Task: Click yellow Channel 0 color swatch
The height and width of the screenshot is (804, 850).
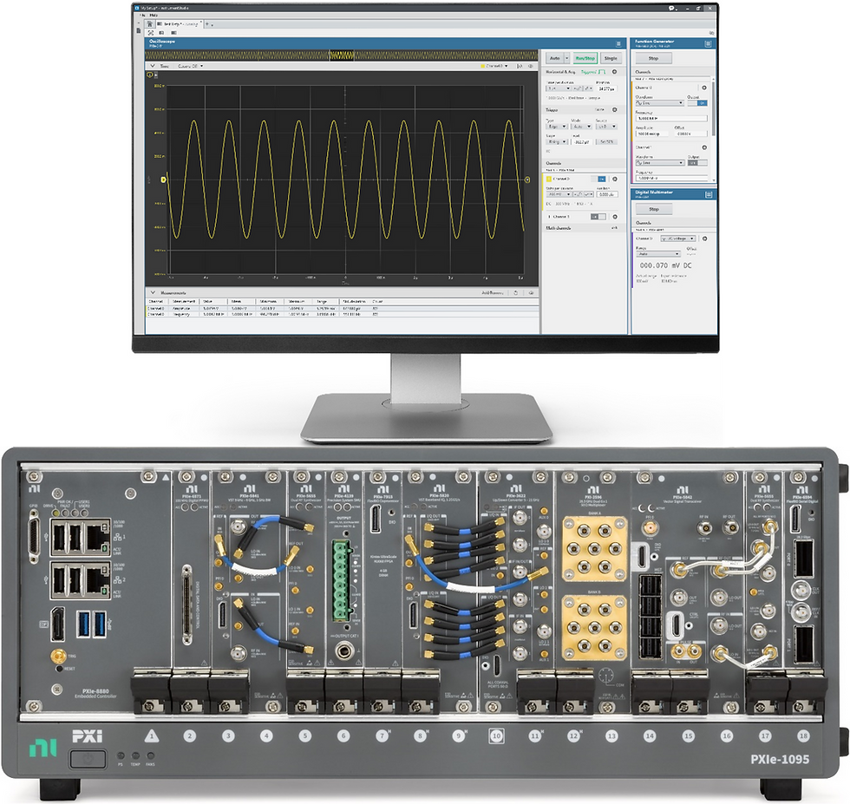Action: pos(548,179)
